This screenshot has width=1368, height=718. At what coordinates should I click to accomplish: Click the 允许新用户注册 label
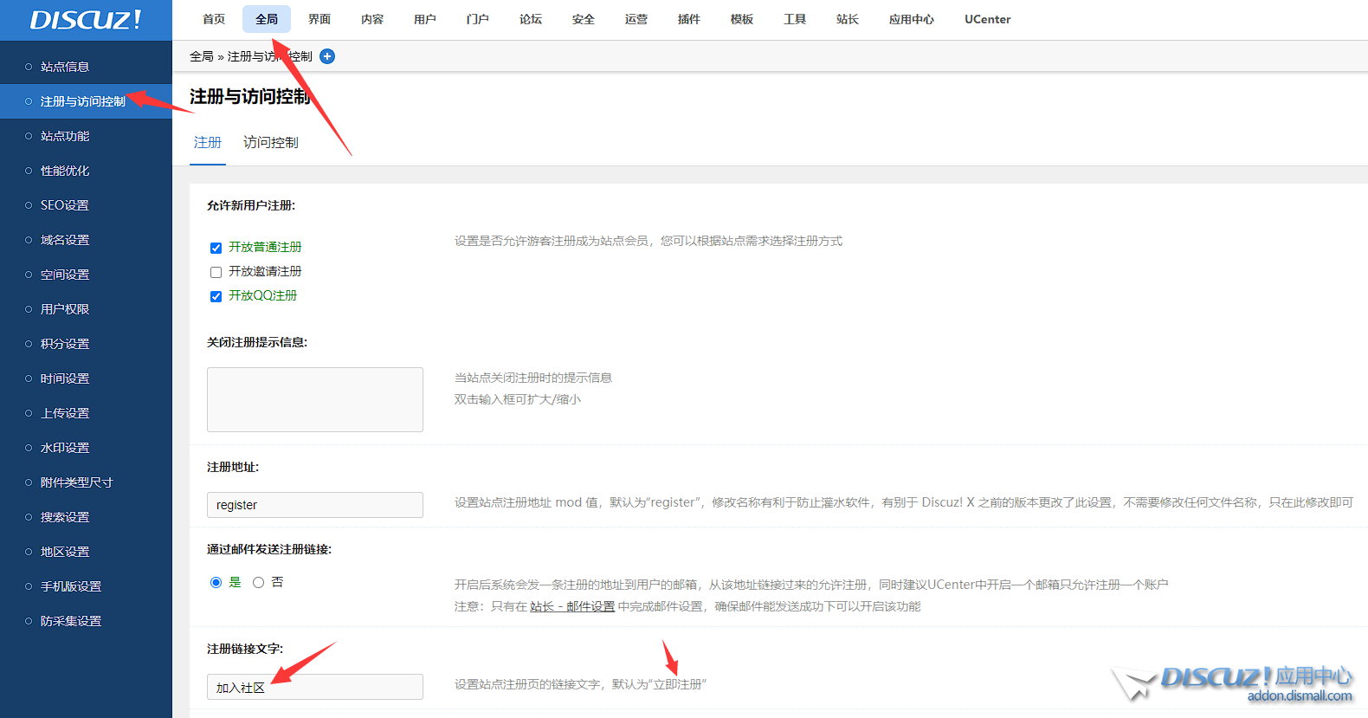tap(251, 205)
